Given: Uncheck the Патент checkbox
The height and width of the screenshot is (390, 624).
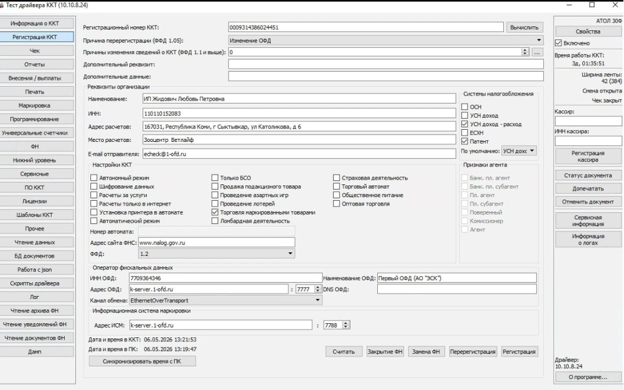Looking at the screenshot, I should [x=465, y=141].
